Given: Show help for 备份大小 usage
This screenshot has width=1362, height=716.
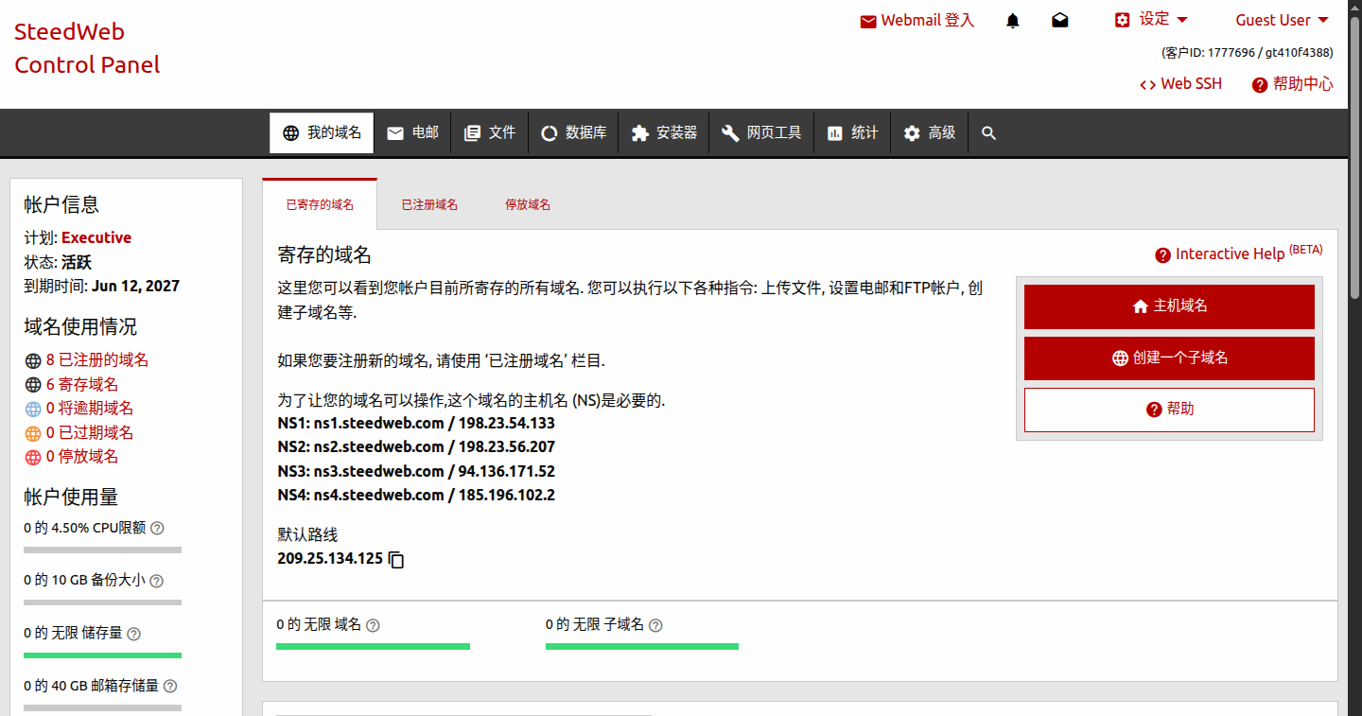Looking at the screenshot, I should (156, 581).
